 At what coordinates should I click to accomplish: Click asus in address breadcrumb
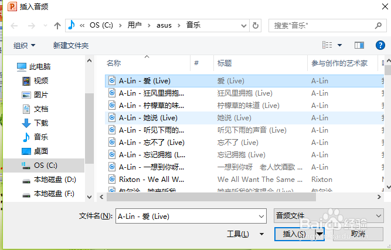point(164,25)
